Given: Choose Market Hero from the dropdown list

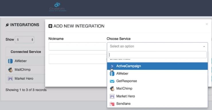Looking at the screenshot, I should click(157, 96).
